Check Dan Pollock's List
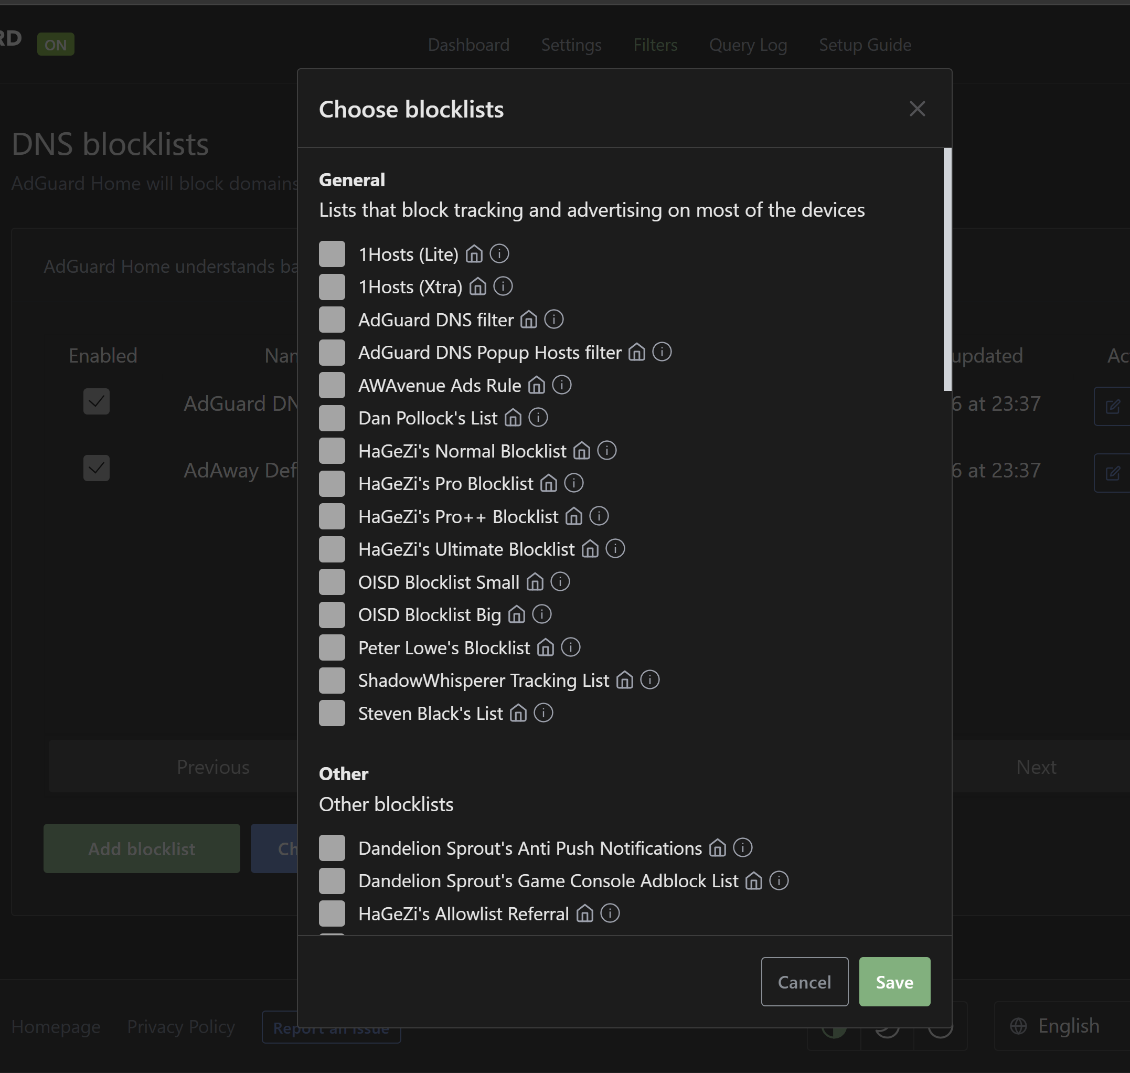The image size is (1130, 1073). tap(332, 418)
